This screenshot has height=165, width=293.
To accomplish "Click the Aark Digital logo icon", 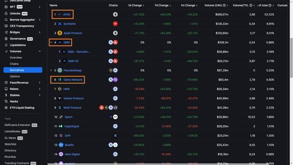I will [61, 154].
